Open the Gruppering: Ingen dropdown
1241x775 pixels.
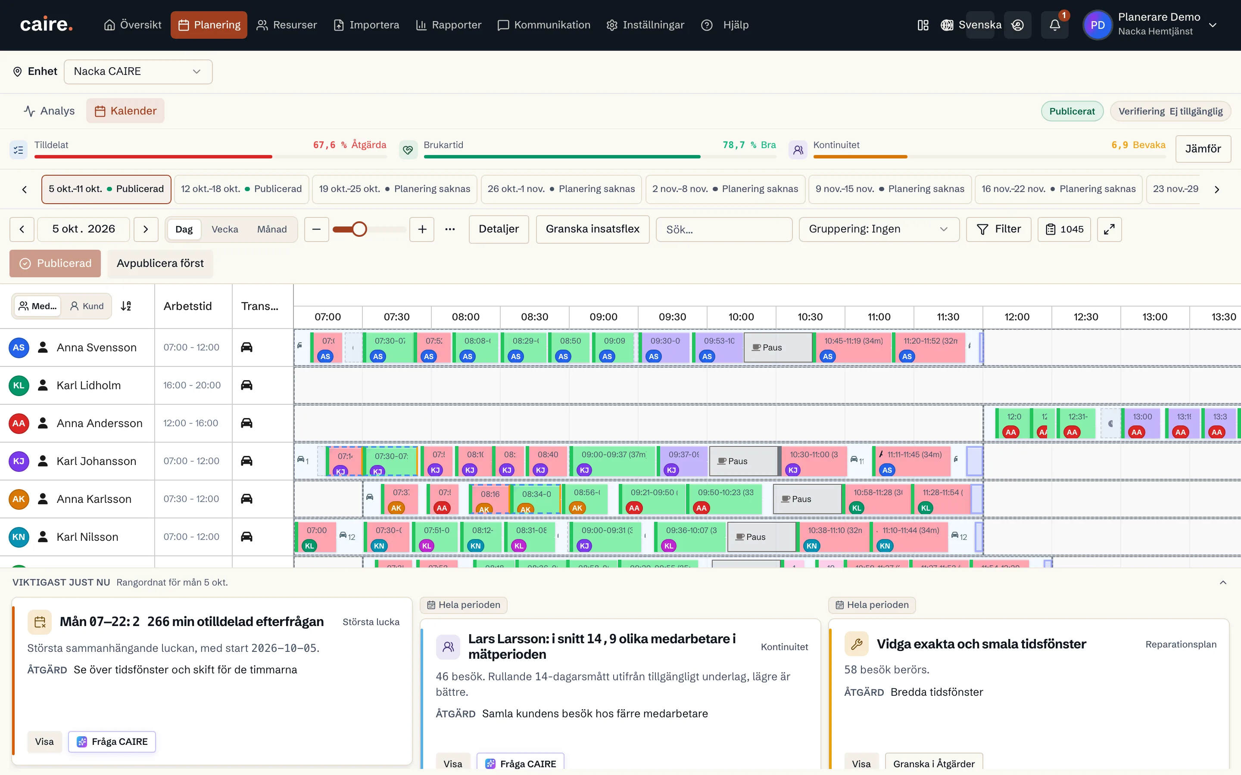click(x=879, y=229)
